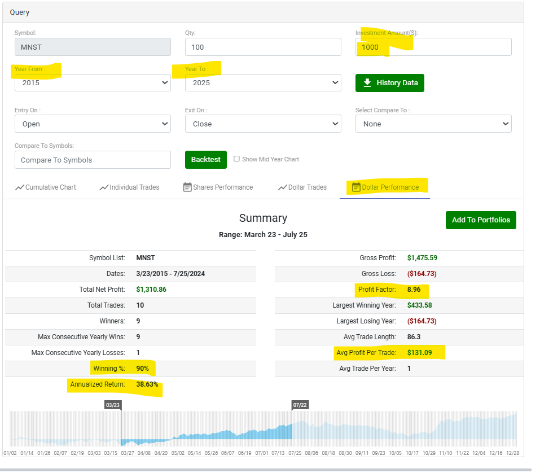540x473 pixels.
Task: Click the Compare To Symbols field
Action: pos(93,160)
